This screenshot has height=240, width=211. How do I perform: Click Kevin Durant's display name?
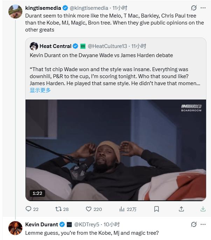tap(41, 224)
